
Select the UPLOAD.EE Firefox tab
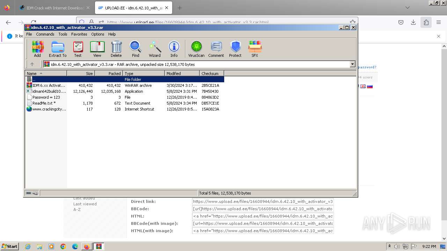133,8
